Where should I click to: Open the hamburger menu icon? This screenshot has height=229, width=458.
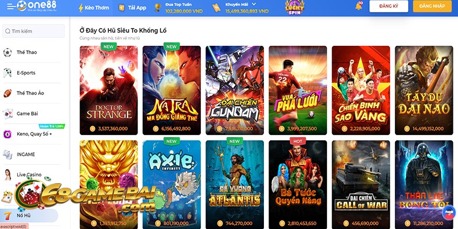tap(11, 6)
